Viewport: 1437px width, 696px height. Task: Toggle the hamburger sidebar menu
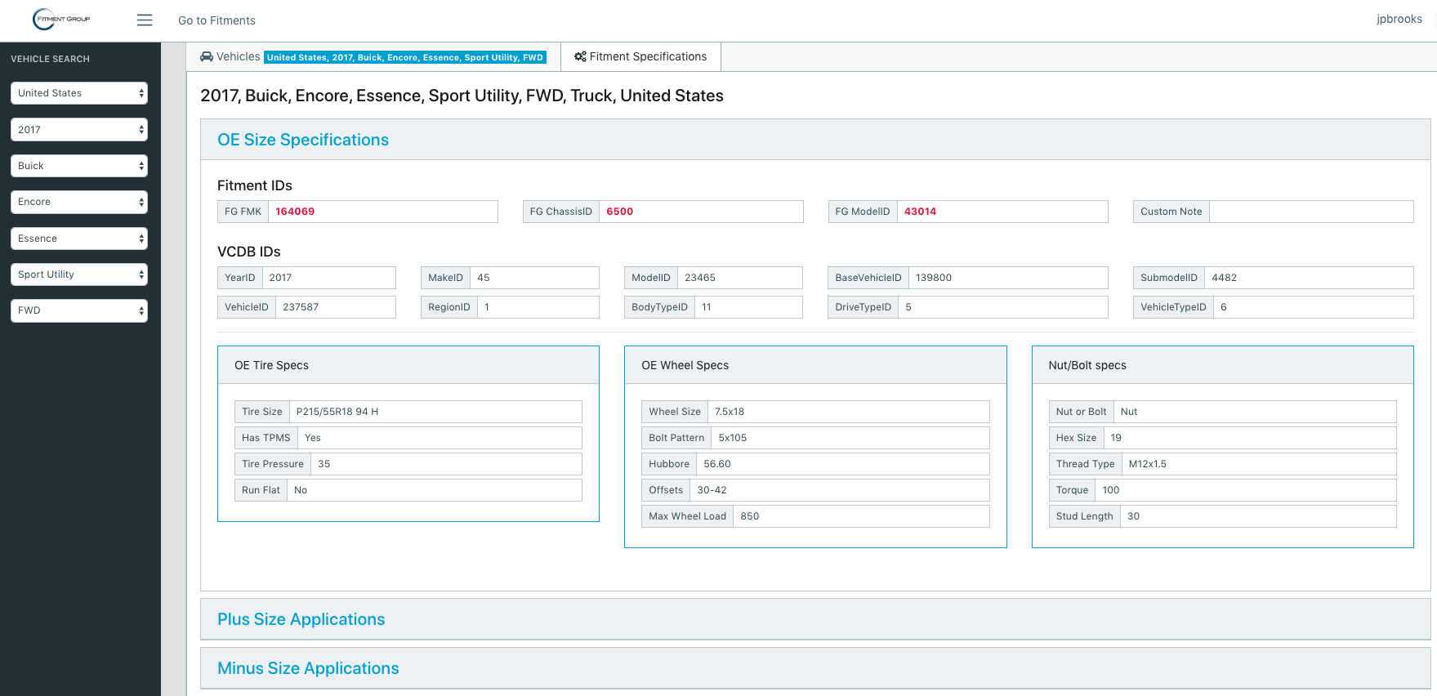point(145,20)
